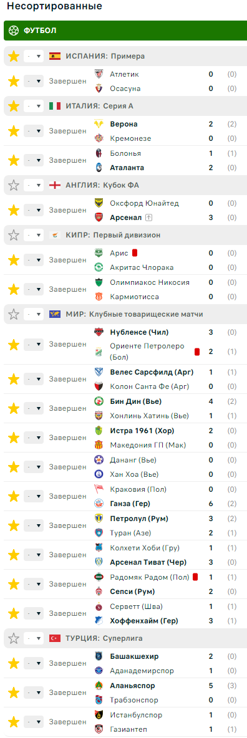Image resolution: width=247 pixels, height=738 pixels.
Task: Open ИТАЛИЯ: Серия А league link
Action: point(99,106)
